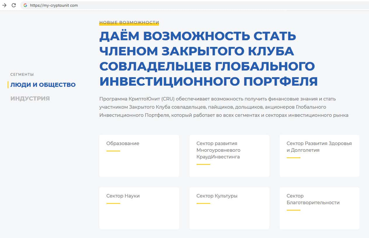
Task: Click the my-cryptounit.com URL field
Action: (x=54, y=5)
